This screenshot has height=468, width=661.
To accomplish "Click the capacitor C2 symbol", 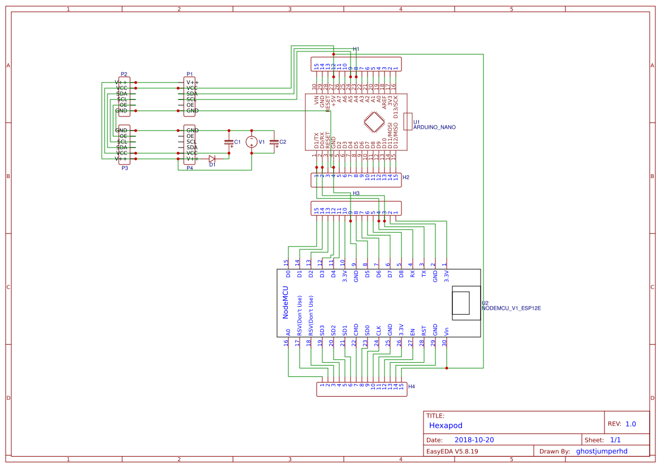I will click(275, 143).
